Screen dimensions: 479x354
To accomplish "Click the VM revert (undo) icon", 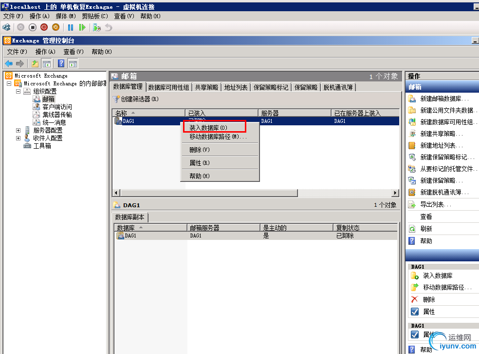I will click(x=109, y=27).
